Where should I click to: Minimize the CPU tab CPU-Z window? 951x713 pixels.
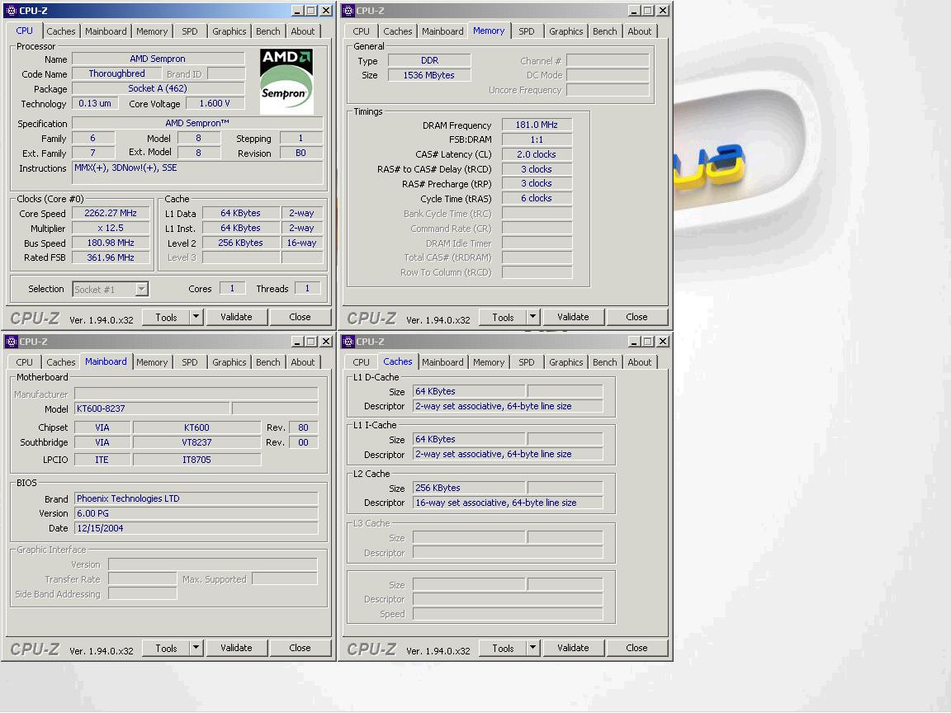(296, 10)
